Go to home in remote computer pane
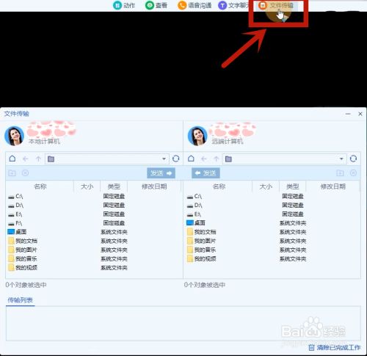 pyautogui.click(x=191, y=159)
